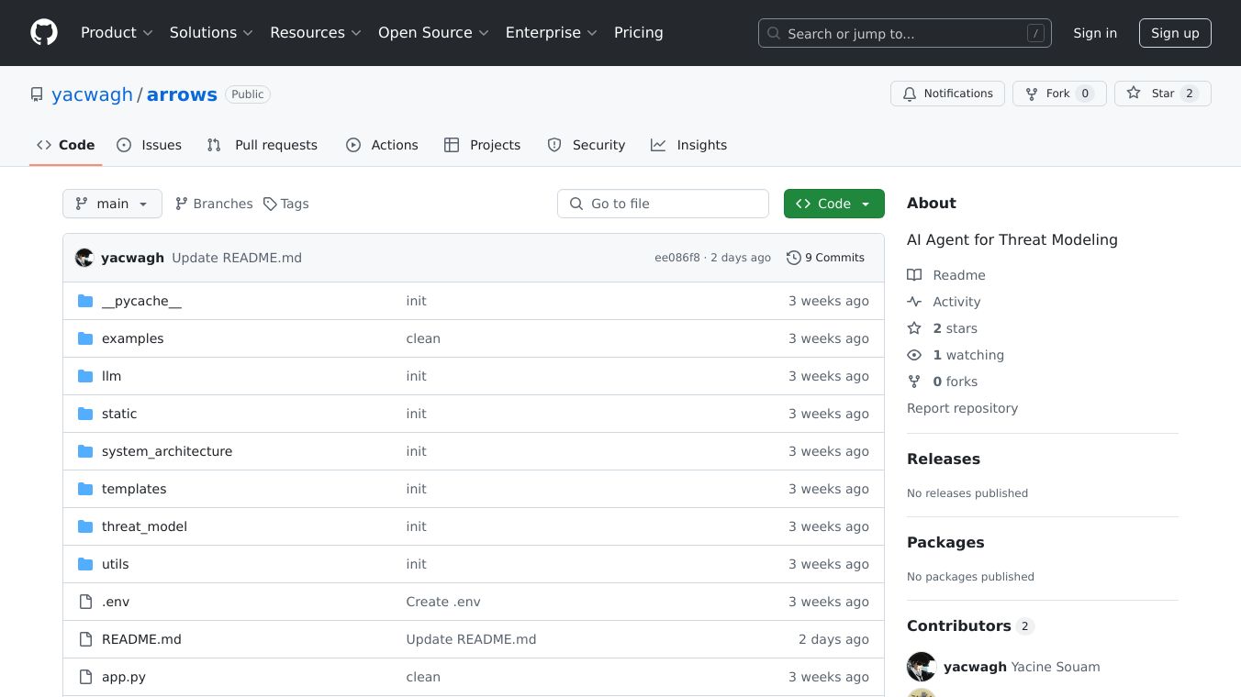The height and width of the screenshot is (697, 1241).
Task: Click the Go to file search field
Action: [x=663, y=204]
